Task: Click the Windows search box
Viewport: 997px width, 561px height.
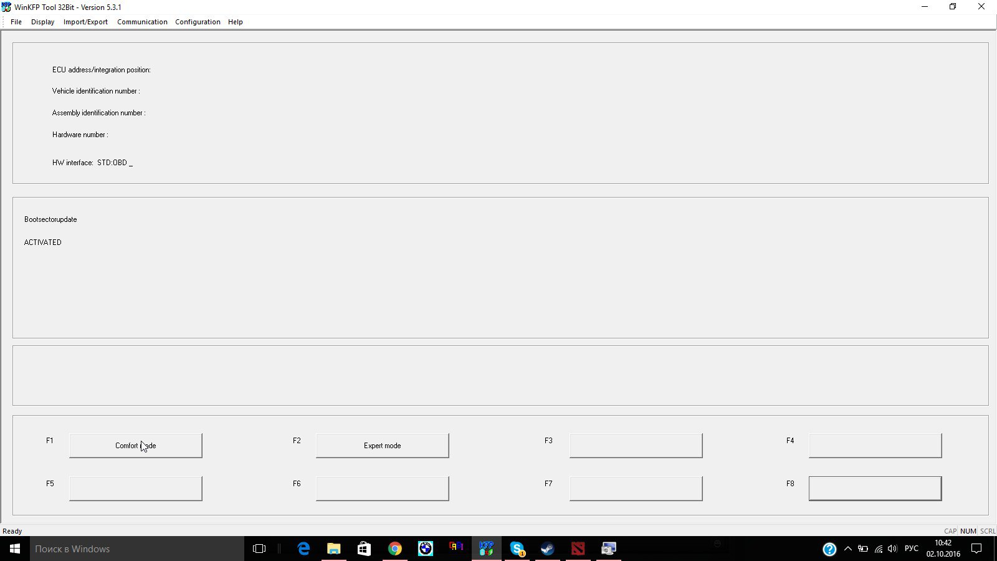Action: click(x=137, y=549)
